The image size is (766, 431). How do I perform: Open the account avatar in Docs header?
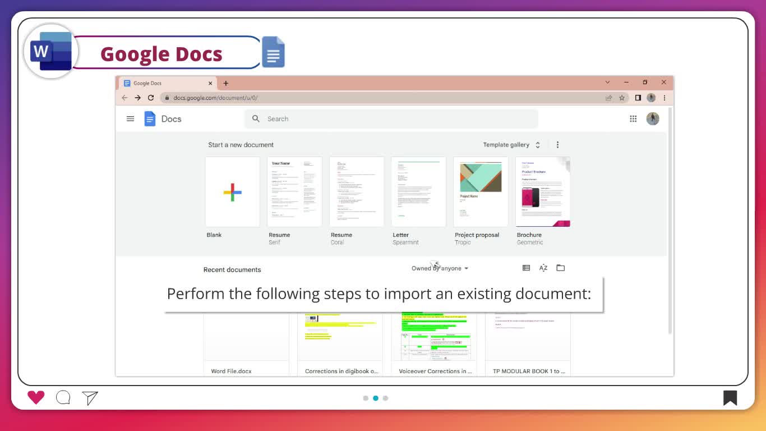pos(653,118)
